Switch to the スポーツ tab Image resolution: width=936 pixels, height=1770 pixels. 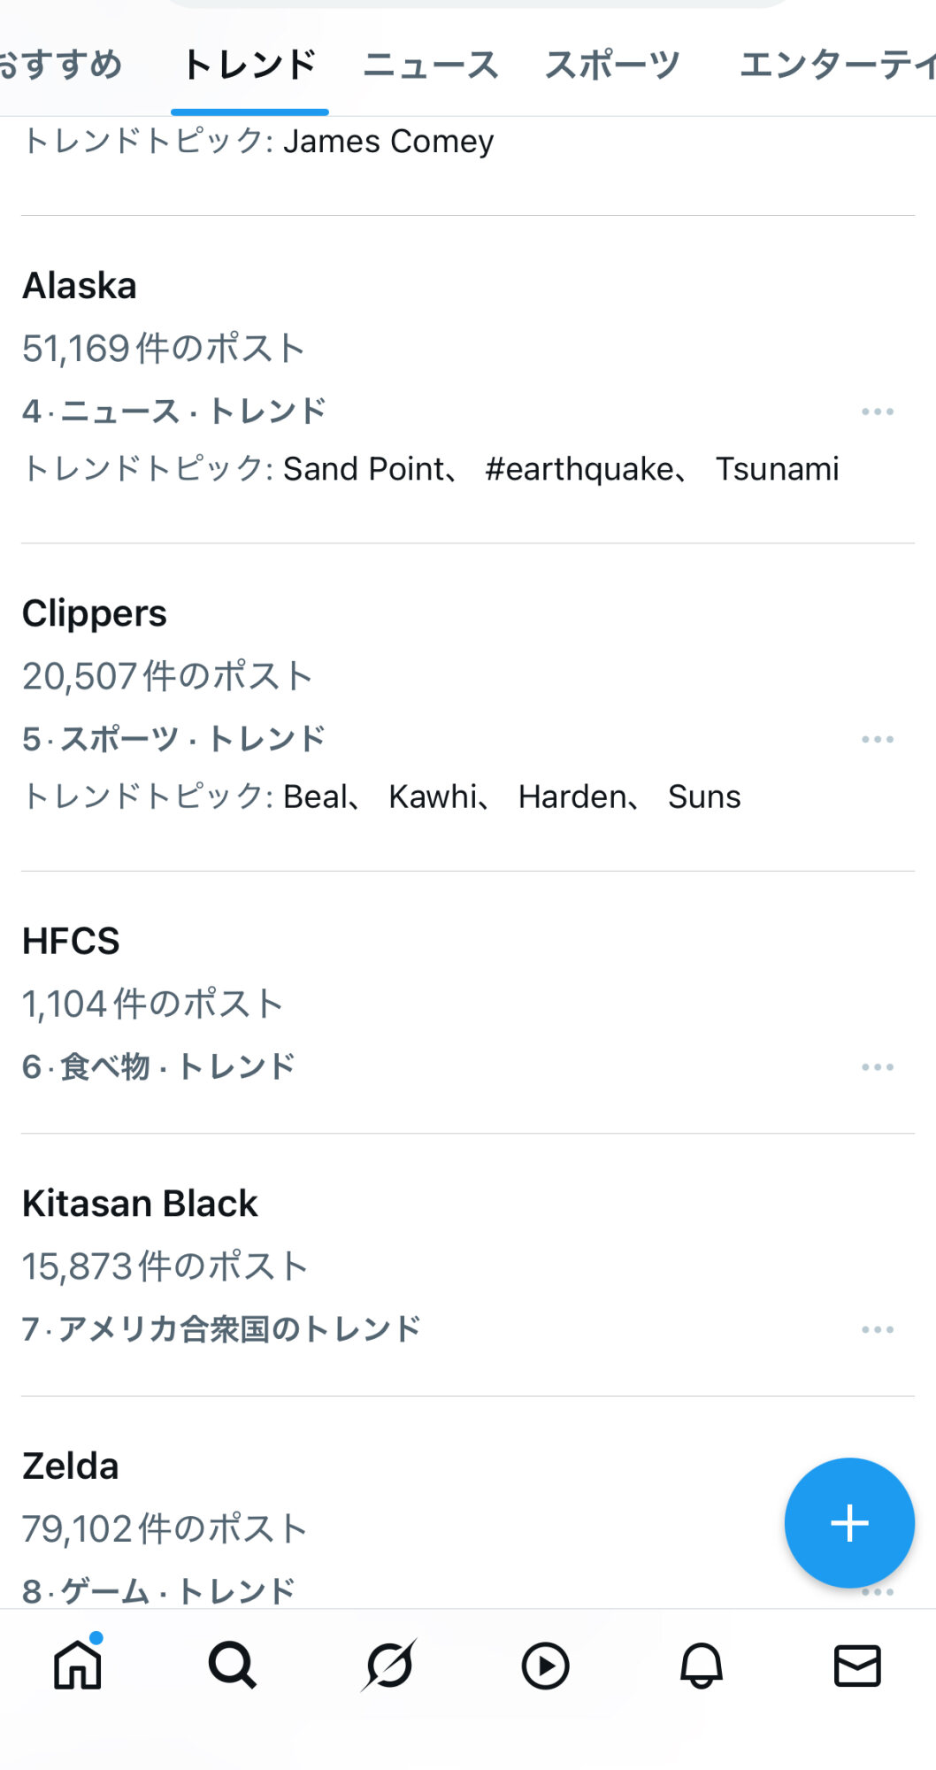(x=612, y=65)
